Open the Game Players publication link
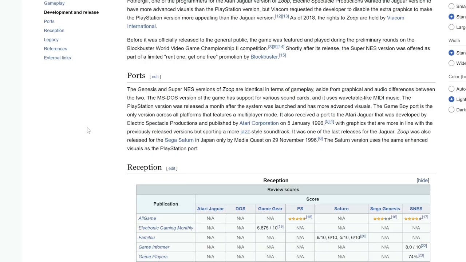 click(153, 257)
